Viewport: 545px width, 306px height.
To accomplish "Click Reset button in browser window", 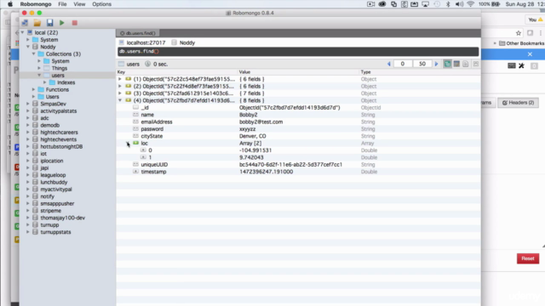I will [528, 258].
